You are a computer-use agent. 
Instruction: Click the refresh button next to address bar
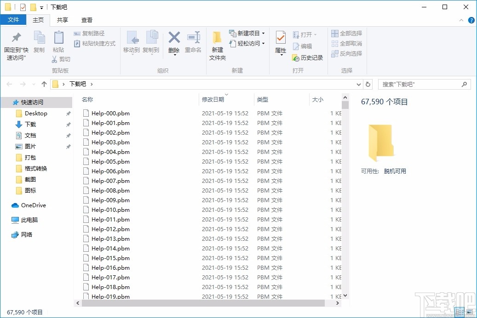tap(368, 84)
